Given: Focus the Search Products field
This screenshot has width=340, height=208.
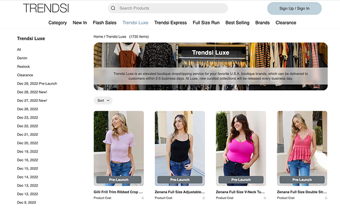Looking at the screenshot, I should [168, 8].
